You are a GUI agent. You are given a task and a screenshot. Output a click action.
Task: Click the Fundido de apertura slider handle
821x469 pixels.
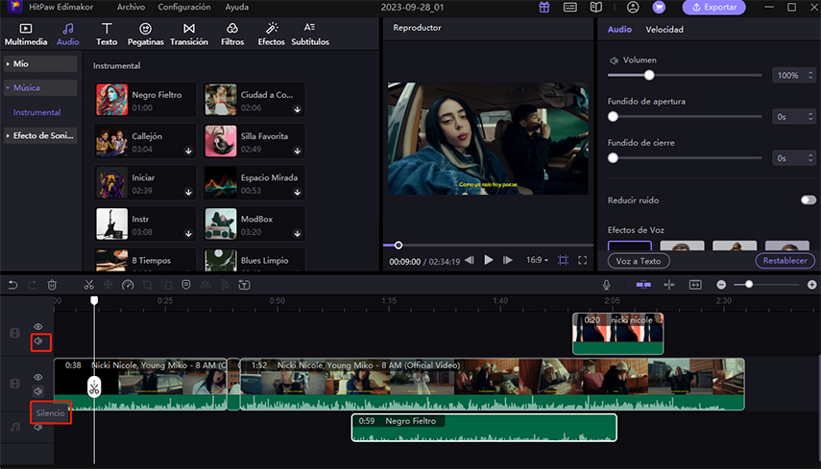614,117
